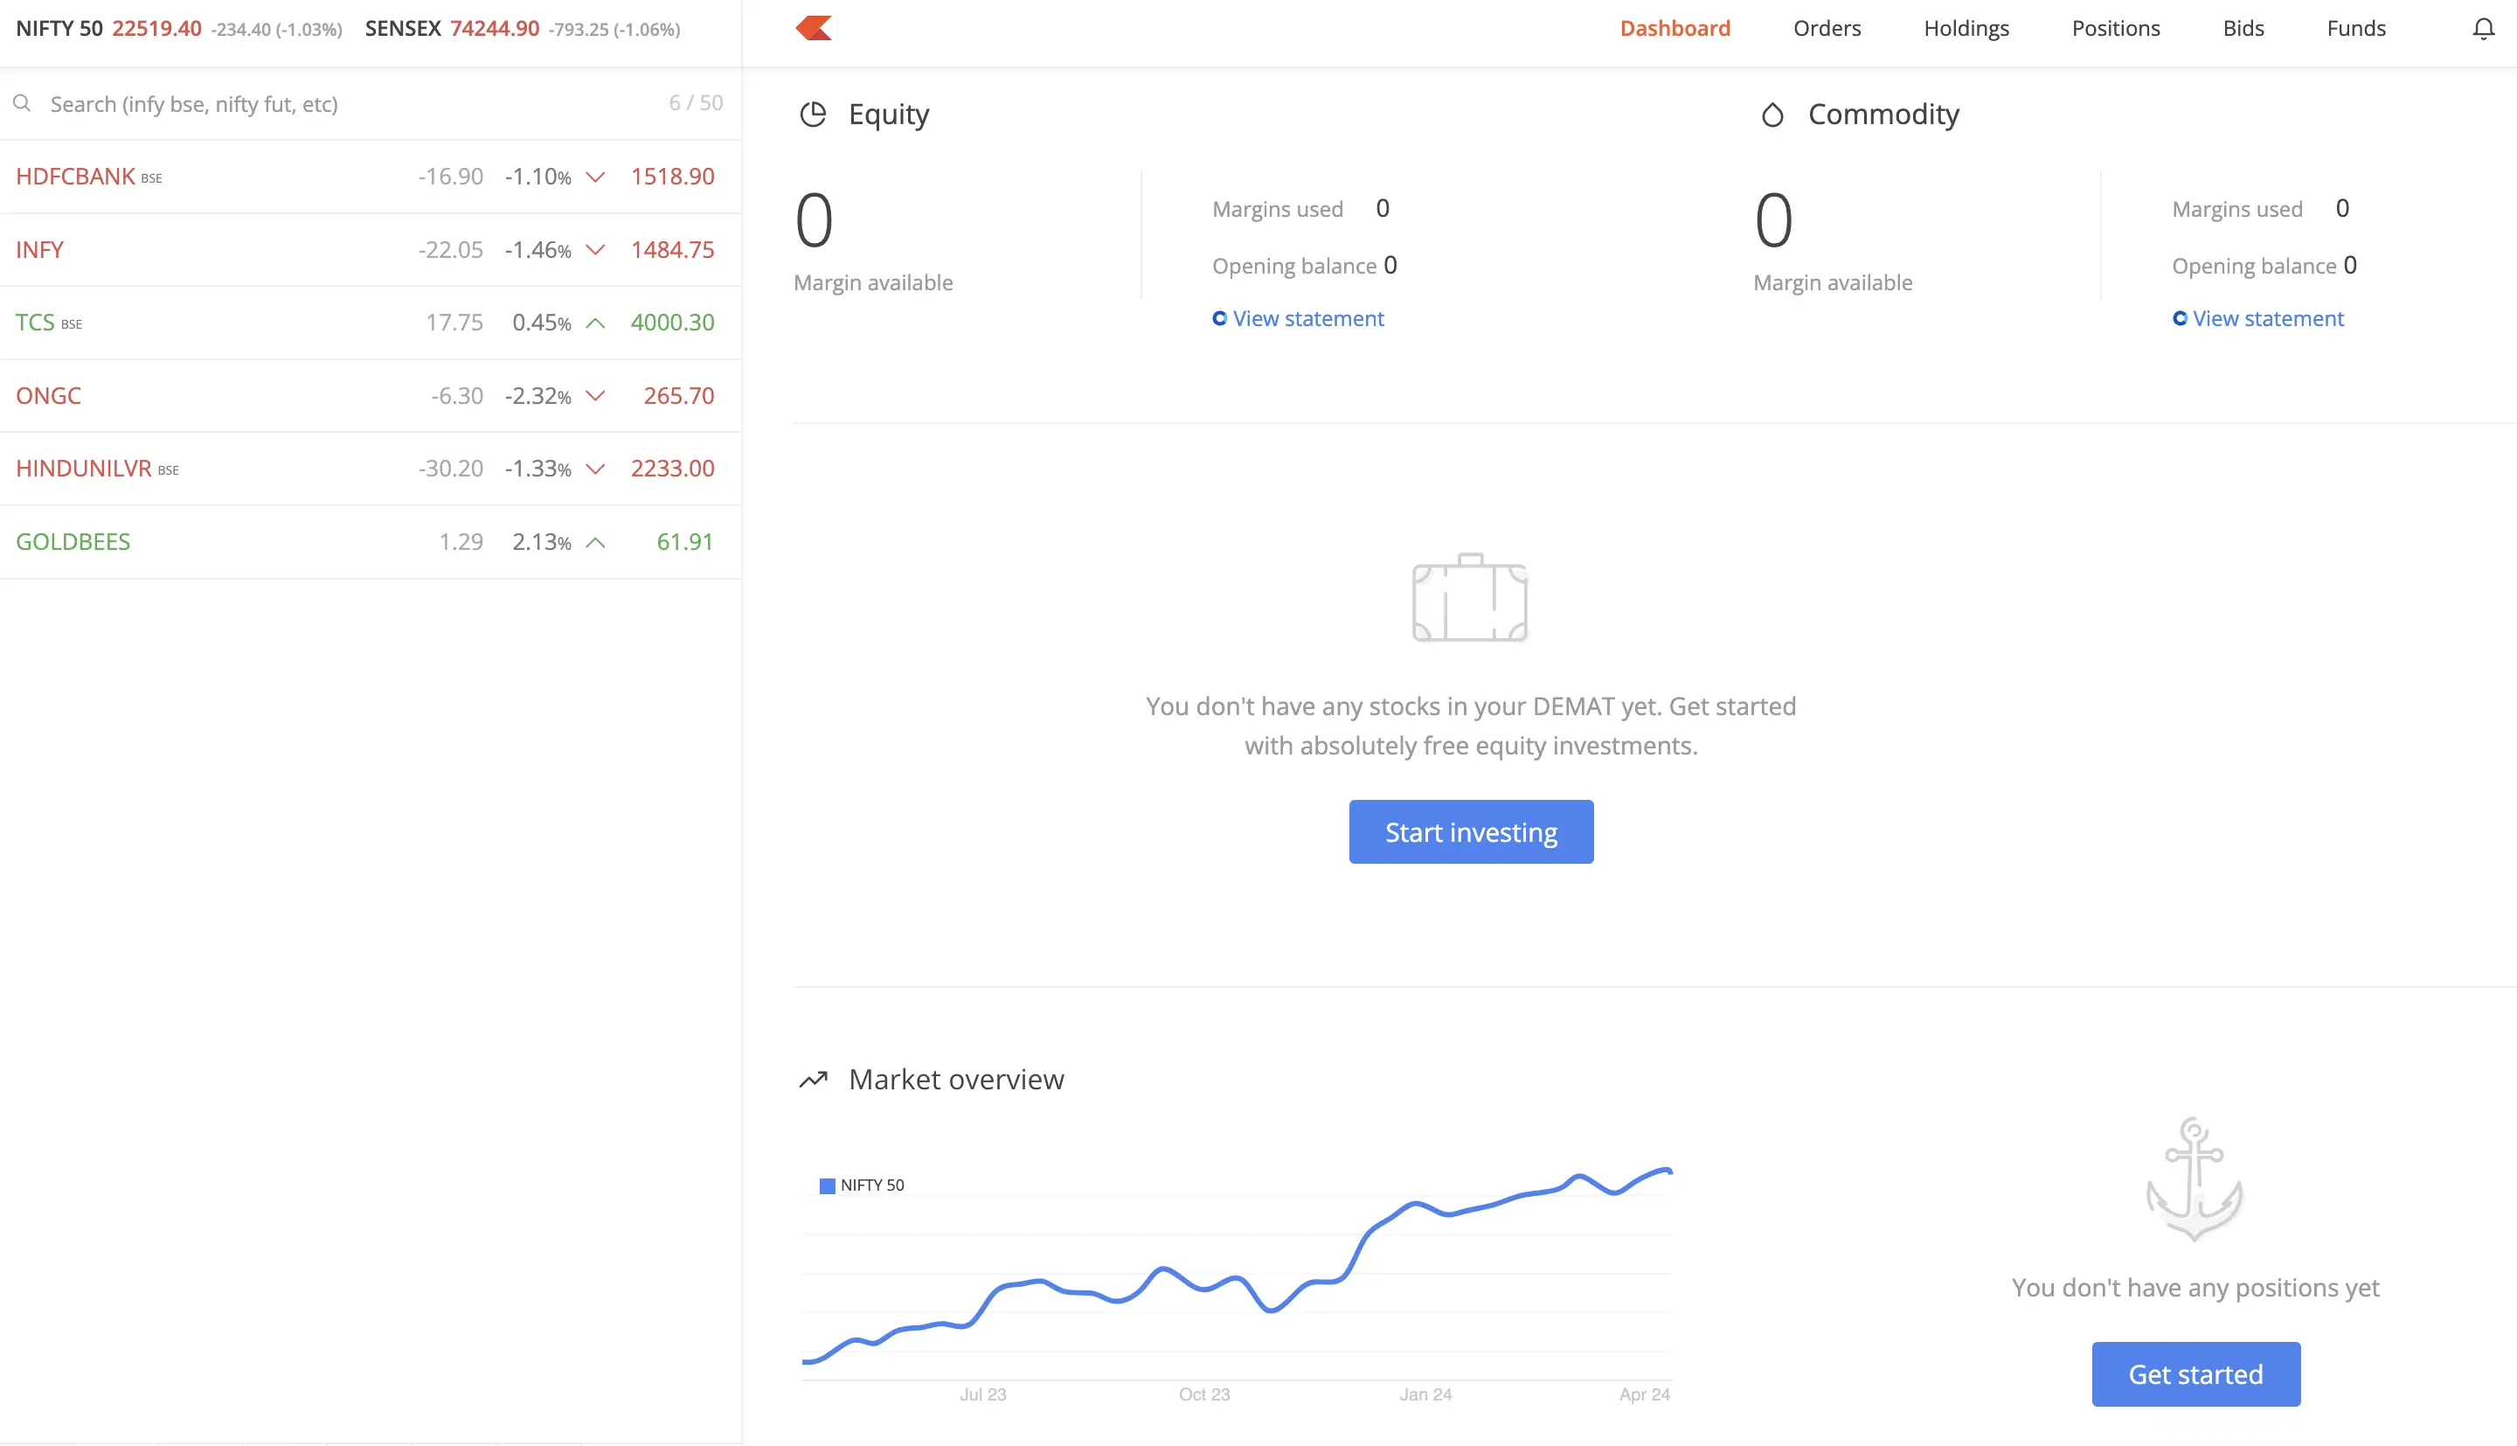Click ONGC price 265.70
Image resolution: width=2517 pixels, height=1446 pixels.
click(x=679, y=396)
